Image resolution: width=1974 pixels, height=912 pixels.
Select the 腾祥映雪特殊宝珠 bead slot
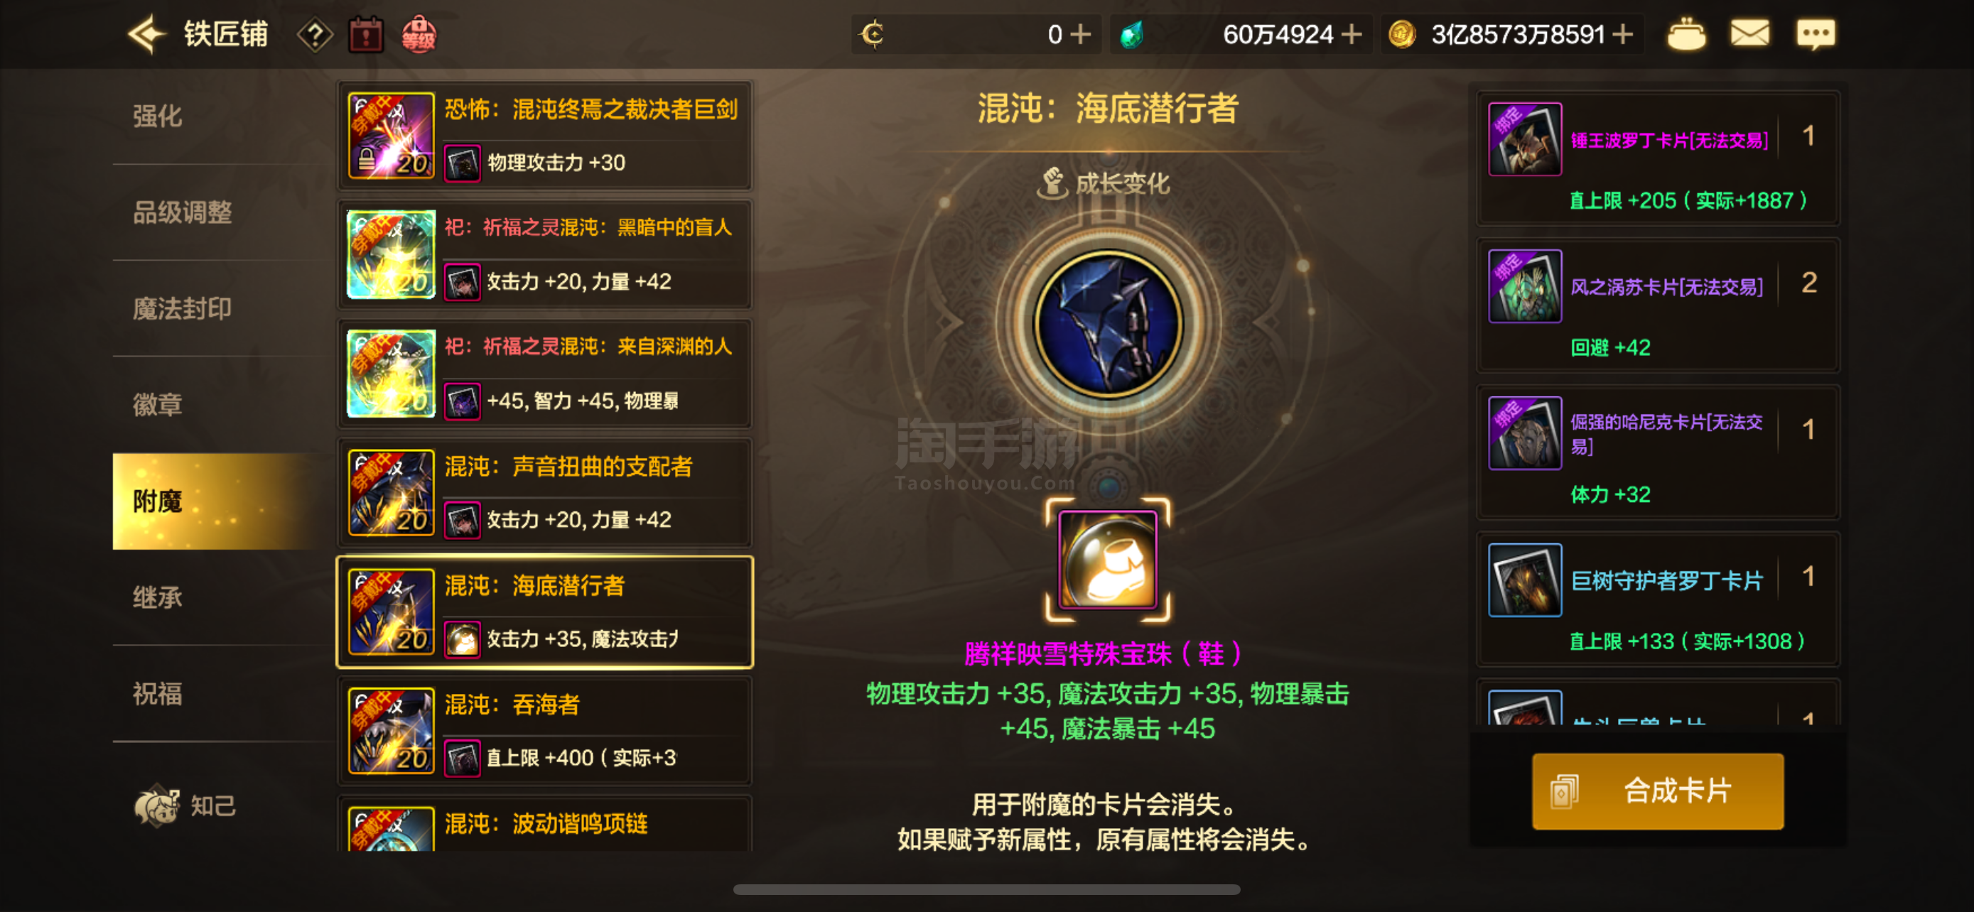click(1107, 560)
